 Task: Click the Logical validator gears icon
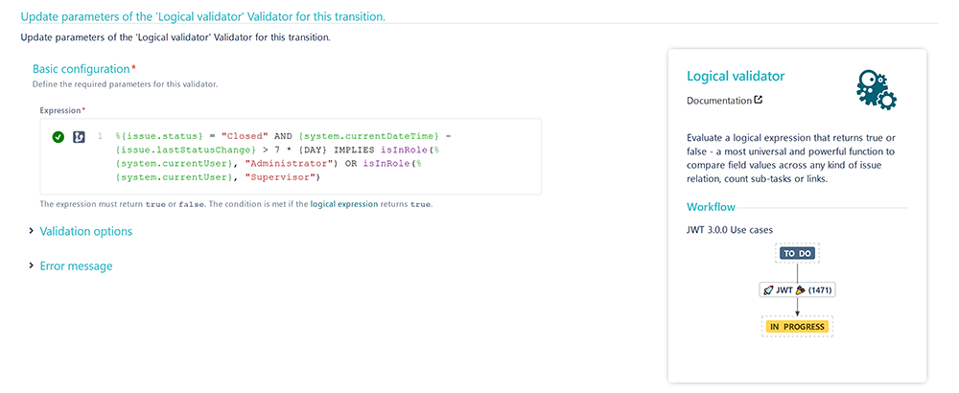877,89
